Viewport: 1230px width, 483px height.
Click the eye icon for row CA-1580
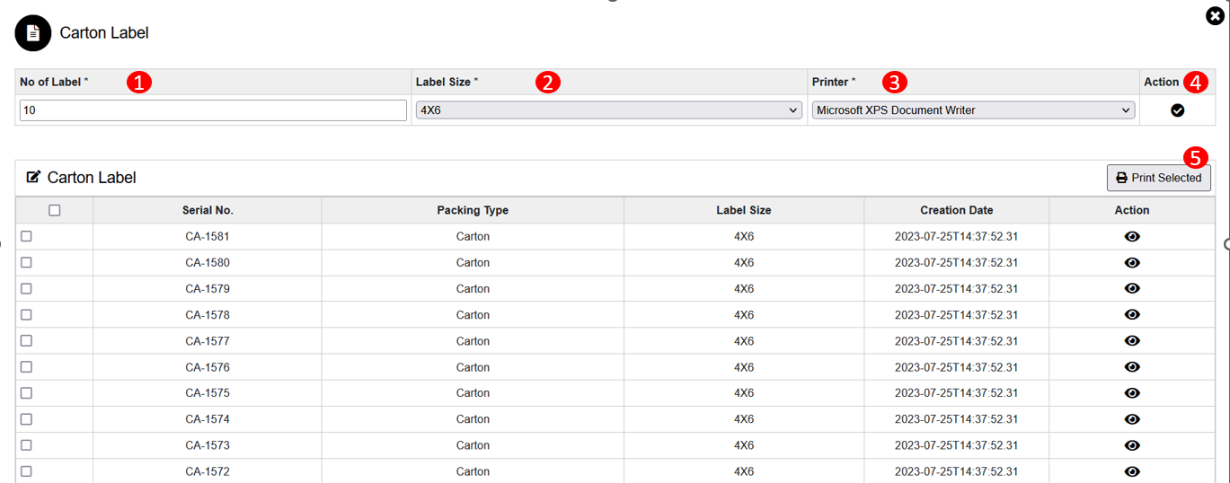[x=1132, y=263]
